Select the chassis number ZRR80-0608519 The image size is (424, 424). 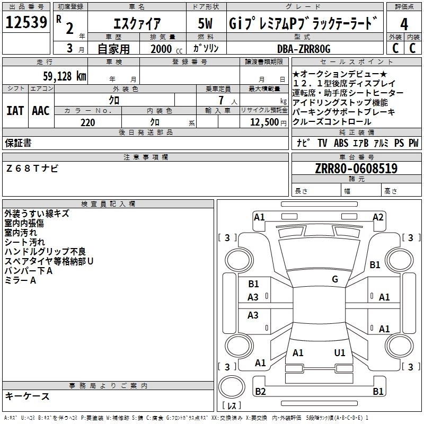point(355,169)
